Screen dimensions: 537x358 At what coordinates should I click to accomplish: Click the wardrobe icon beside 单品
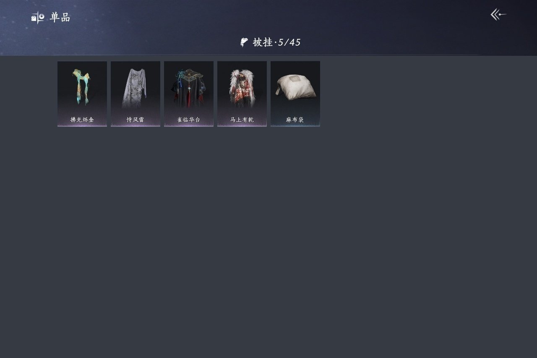[x=38, y=17]
